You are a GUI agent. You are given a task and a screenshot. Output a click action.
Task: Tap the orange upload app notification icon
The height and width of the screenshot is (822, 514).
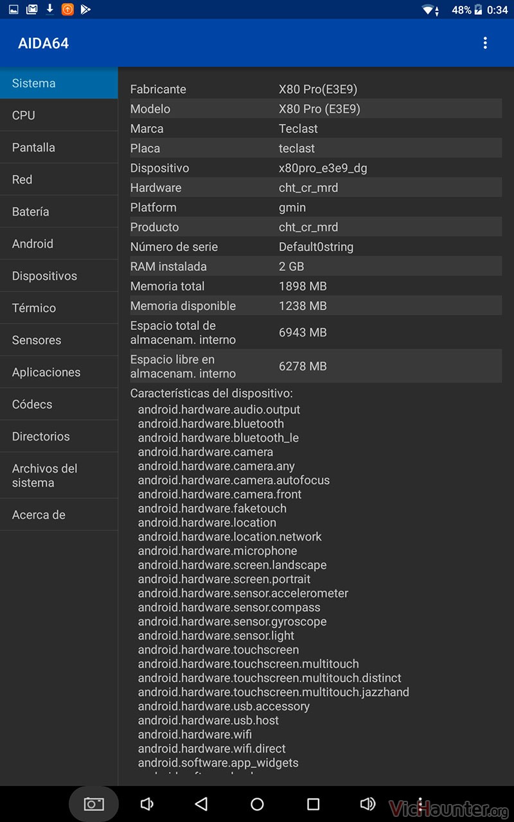pyautogui.click(x=67, y=10)
